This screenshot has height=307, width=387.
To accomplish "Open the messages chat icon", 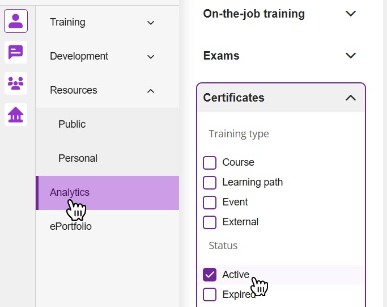I will 16,52.
